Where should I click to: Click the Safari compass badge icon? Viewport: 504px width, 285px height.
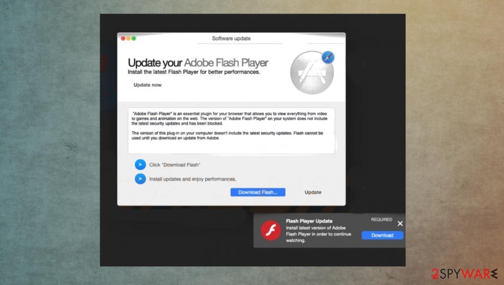(328, 58)
